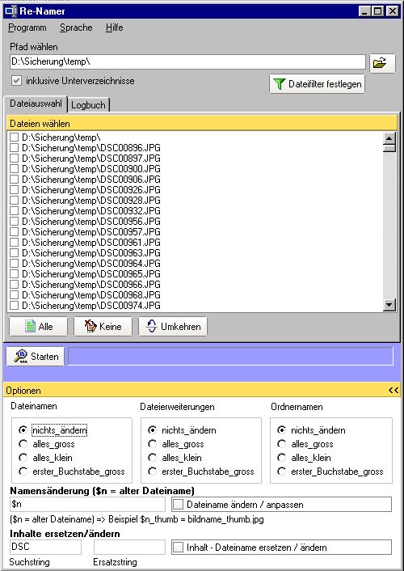Click the Pfad wählen path field
Screen dimensions: 404x571
click(187, 61)
